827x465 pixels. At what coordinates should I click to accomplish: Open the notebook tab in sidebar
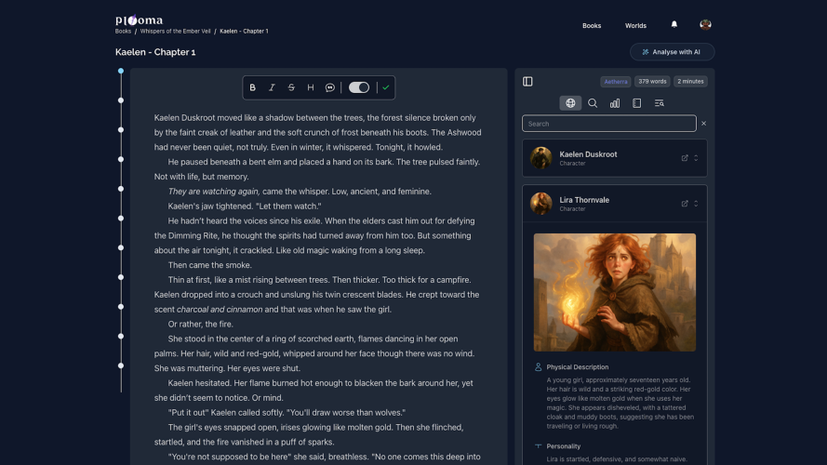click(x=637, y=103)
